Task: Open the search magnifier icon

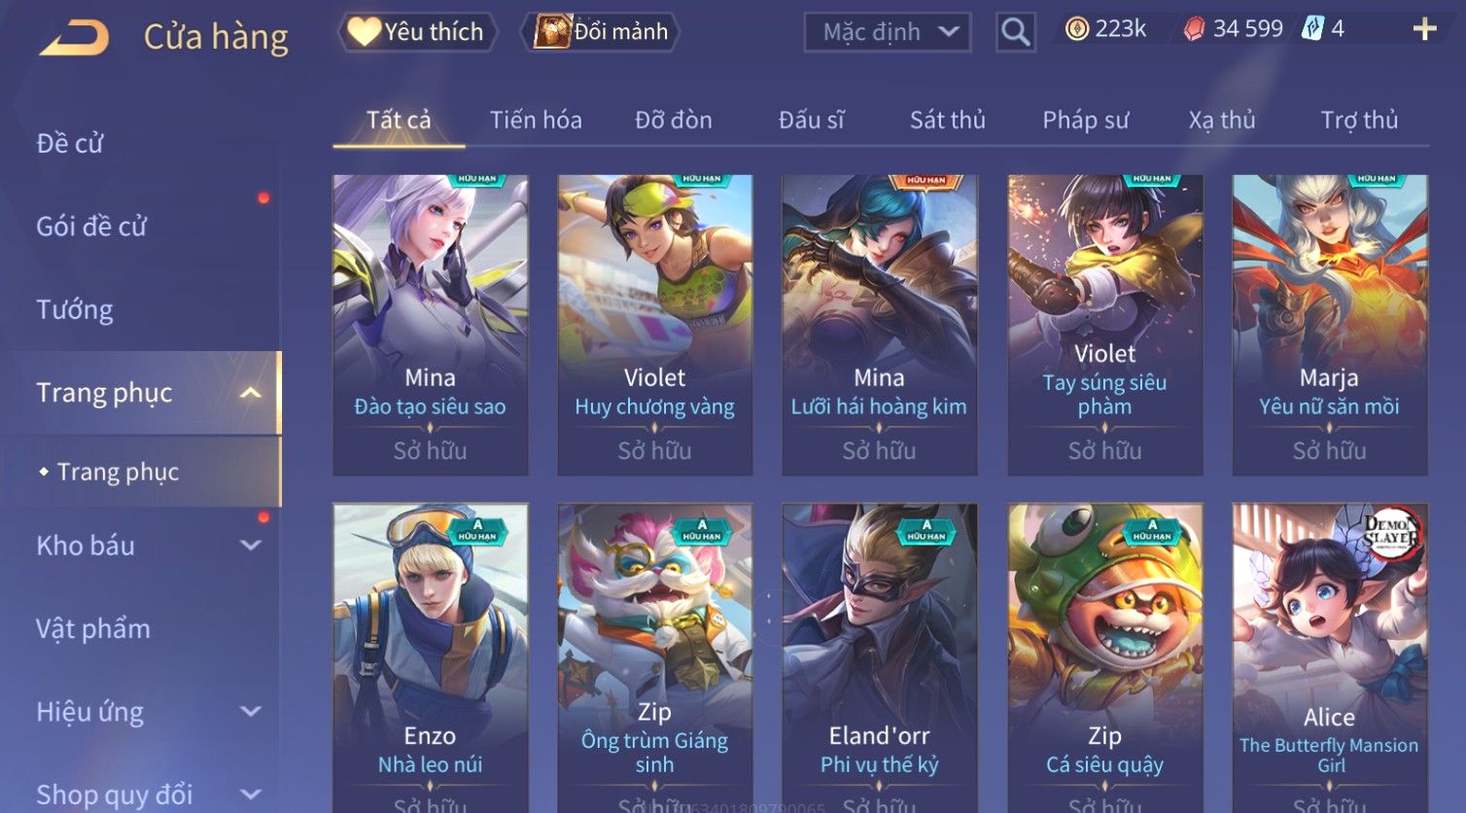Action: [x=1015, y=32]
